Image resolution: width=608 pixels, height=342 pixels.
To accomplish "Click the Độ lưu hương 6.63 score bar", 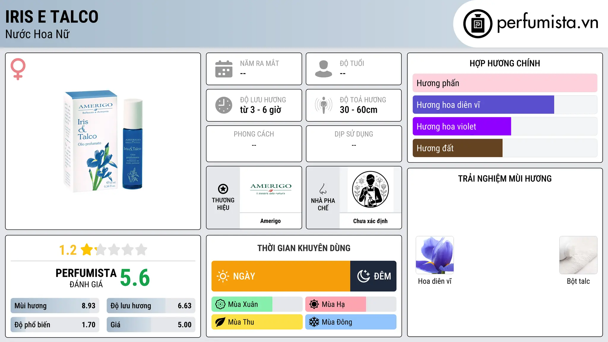I will [151, 306].
